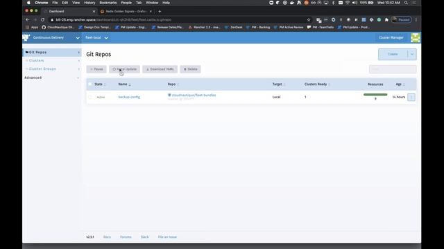444x249 pixels.
Task: Click the Git Repos folder icon in sidebar
Action: coord(27,53)
